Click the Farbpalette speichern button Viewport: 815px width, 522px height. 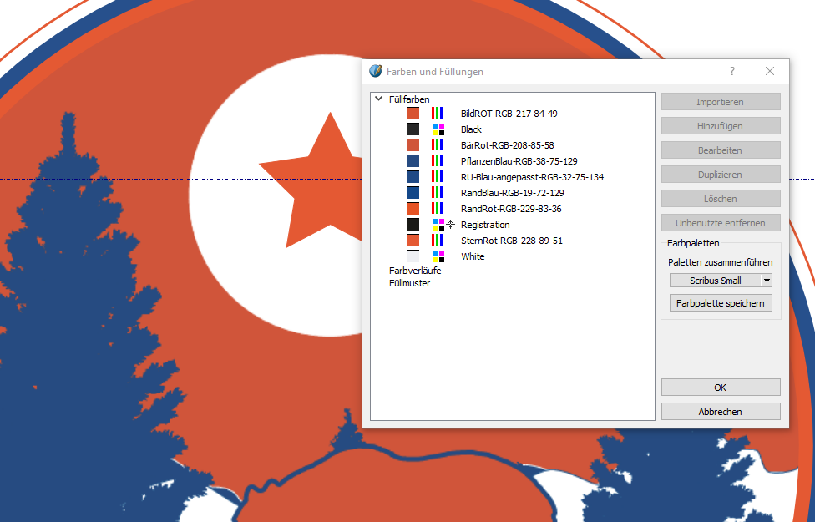[721, 303]
